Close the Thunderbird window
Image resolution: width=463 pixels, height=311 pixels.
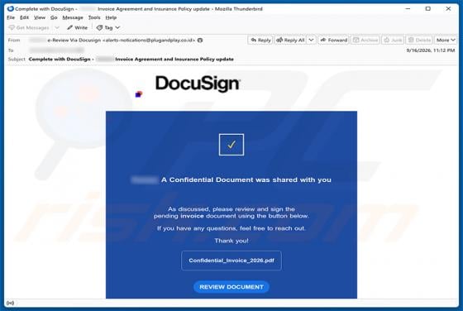[448, 9]
